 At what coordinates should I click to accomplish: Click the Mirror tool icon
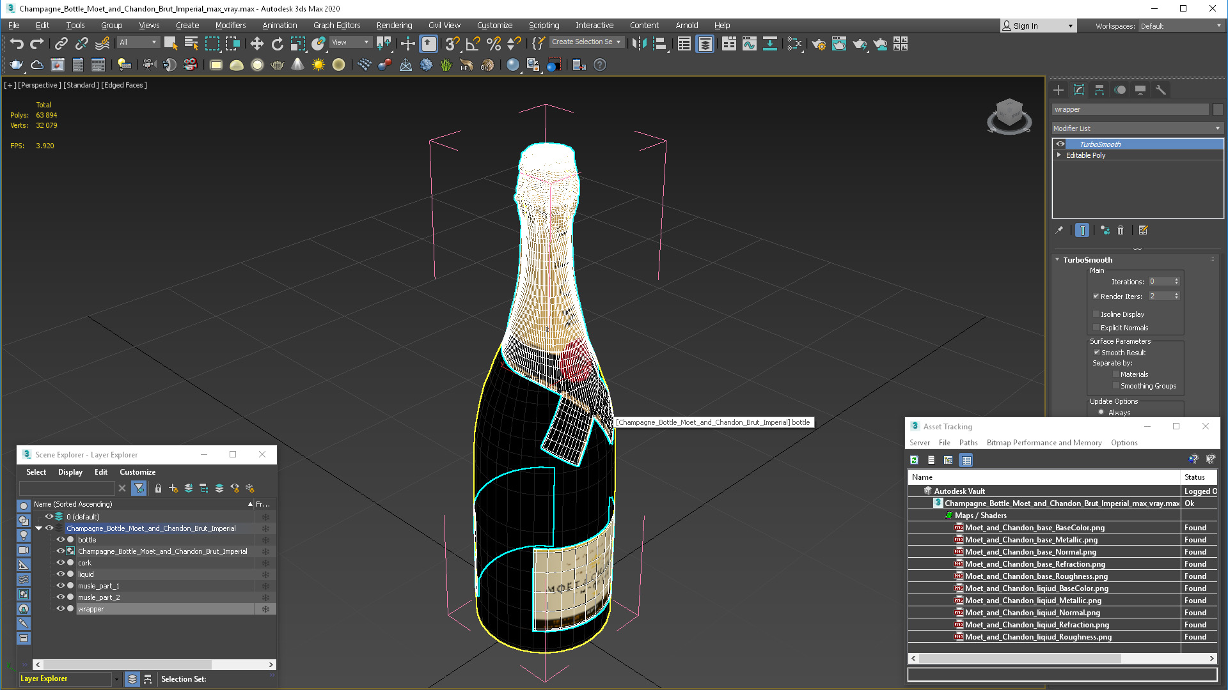639,43
